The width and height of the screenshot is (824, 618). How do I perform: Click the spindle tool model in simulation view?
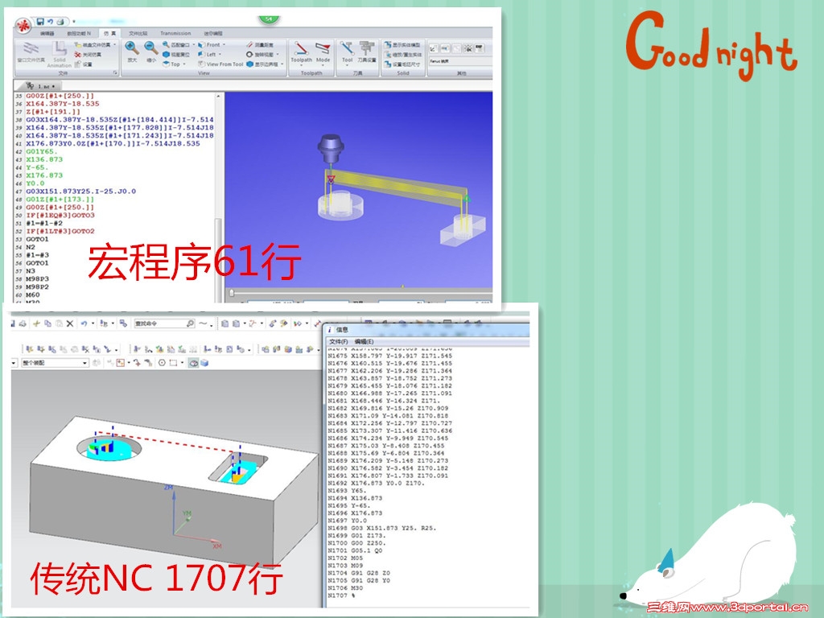(x=330, y=148)
